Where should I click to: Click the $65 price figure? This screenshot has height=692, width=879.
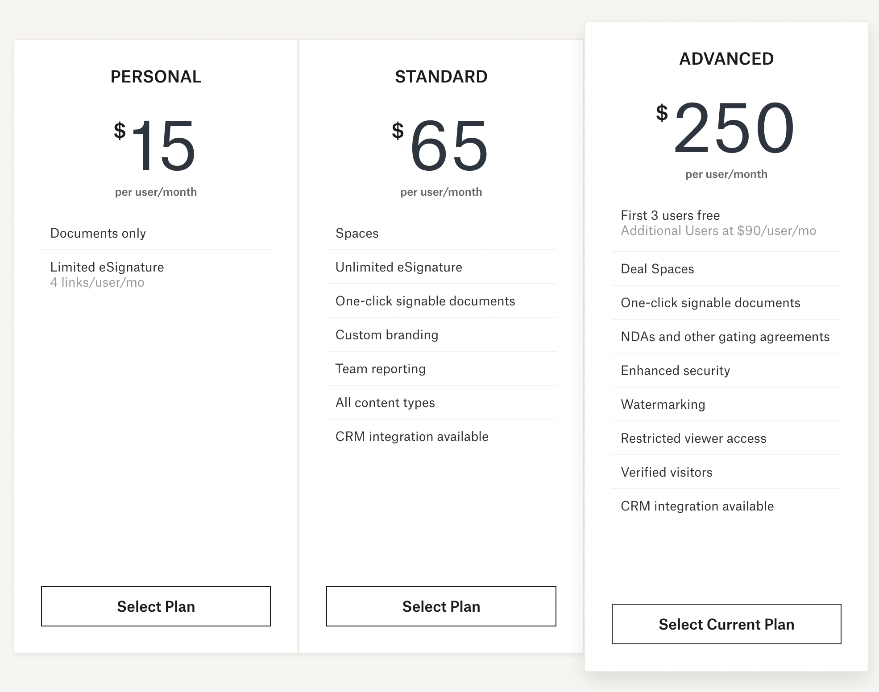coord(440,146)
